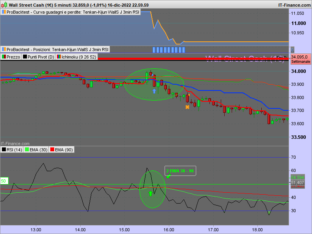Viewport: 312px width, 234px height.
Task: Click the swatch icon of ProBacktest Curva label
Action: (4, 12)
